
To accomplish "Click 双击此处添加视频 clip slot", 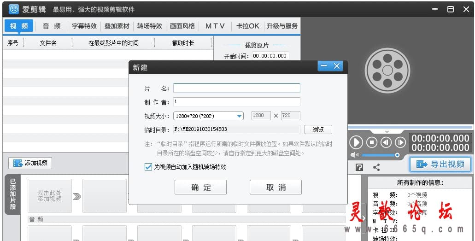I will 50,196.
